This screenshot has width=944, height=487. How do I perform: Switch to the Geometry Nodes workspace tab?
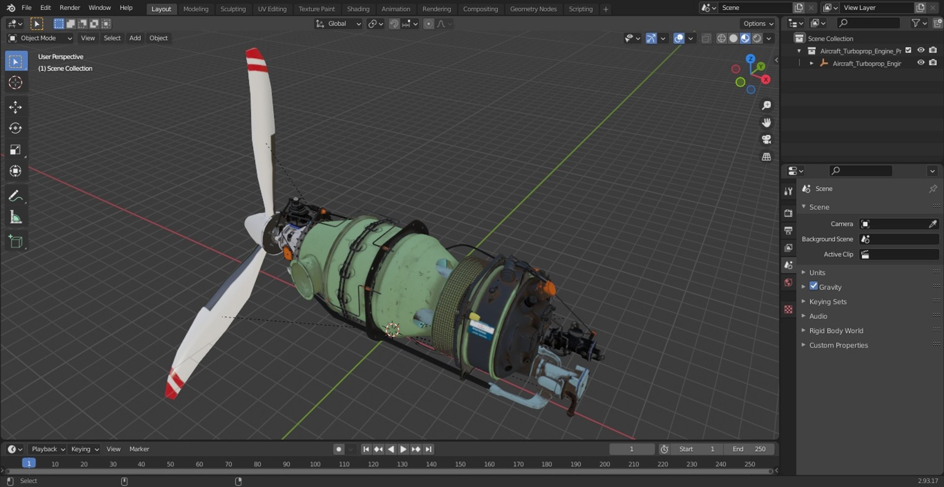click(533, 9)
